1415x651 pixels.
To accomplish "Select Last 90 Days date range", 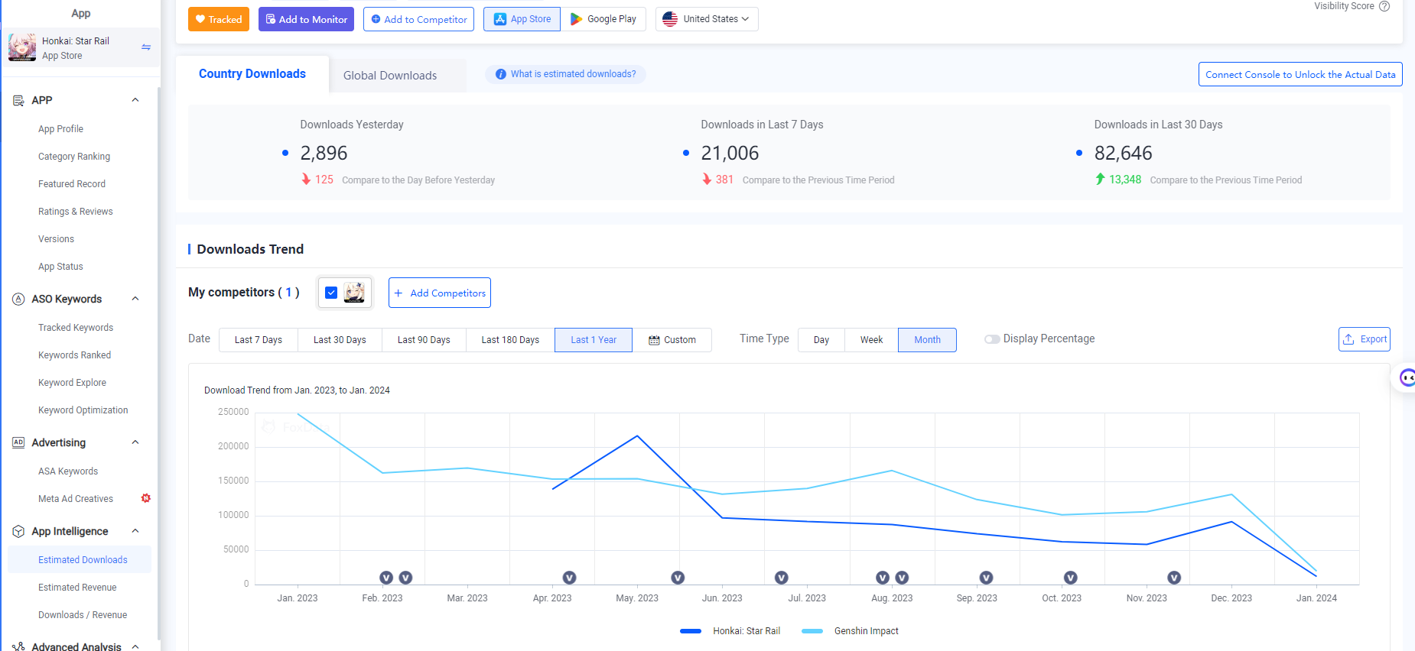I will point(424,340).
